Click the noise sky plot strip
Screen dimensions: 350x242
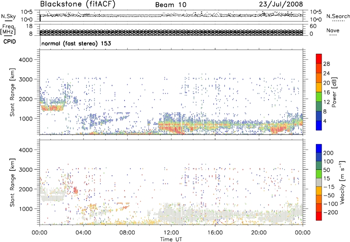(171, 16)
